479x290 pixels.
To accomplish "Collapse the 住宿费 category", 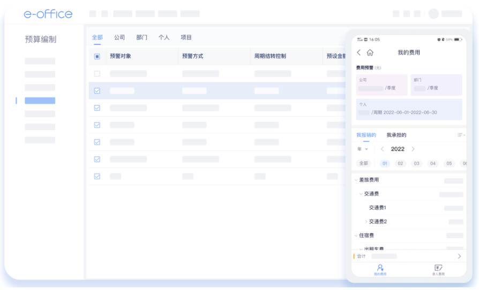I will pos(356,235).
